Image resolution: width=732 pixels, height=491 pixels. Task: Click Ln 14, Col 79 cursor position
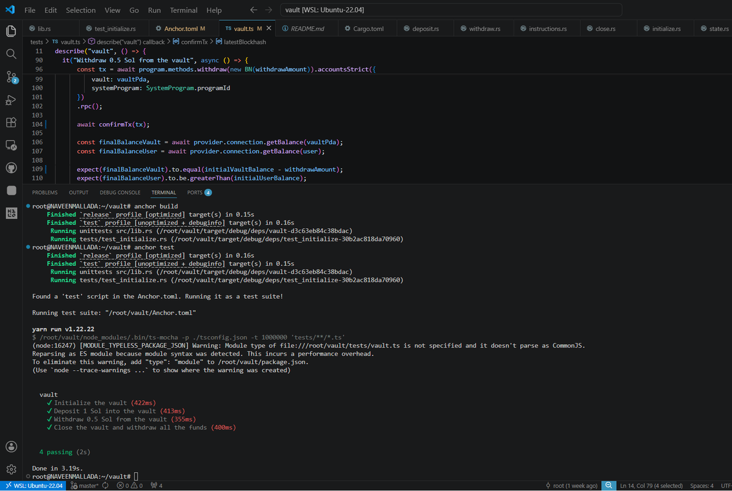(651, 486)
